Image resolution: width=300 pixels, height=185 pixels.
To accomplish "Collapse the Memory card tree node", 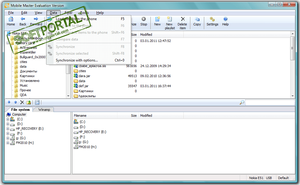I will click(8, 43).
